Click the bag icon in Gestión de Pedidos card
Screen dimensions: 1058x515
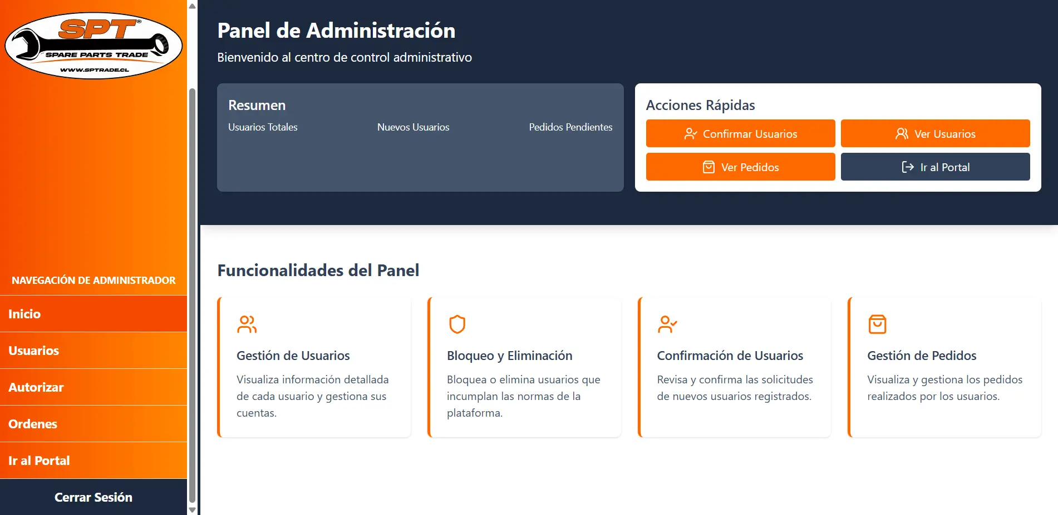point(877,324)
